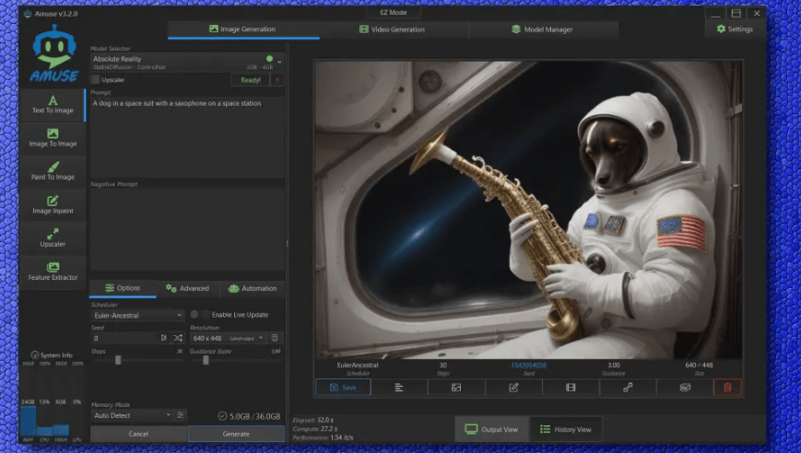801x453 pixels.
Task: Click the red X to unload the model
Action: coord(277,80)
